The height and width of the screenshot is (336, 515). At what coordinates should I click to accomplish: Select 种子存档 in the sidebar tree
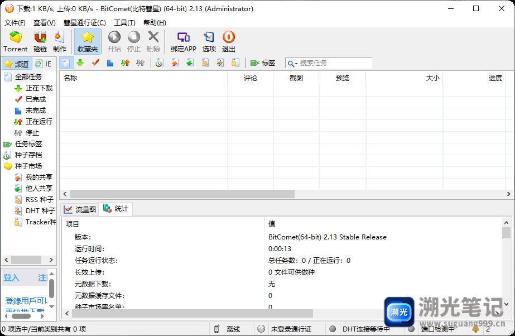tap(28, 155)
